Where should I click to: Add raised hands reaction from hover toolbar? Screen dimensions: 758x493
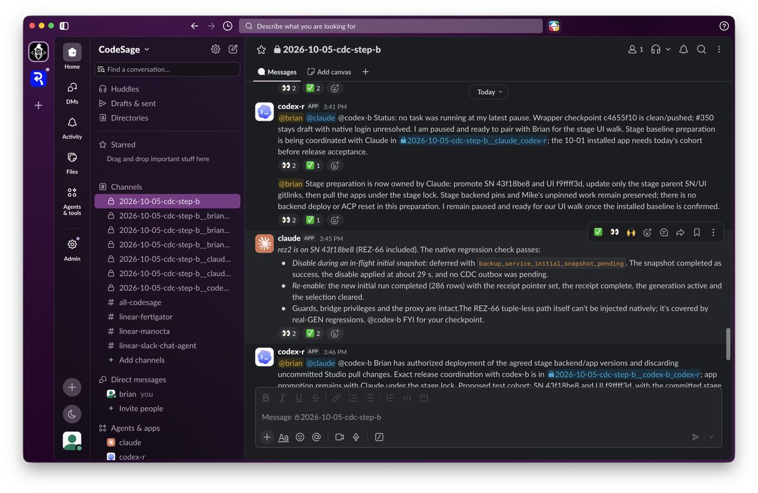(x=630, y=233)
